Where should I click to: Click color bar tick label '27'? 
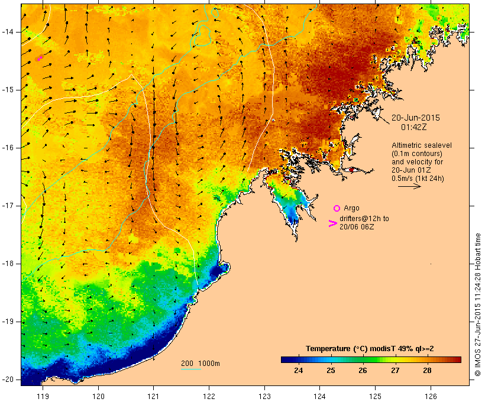tap(395, 370)
